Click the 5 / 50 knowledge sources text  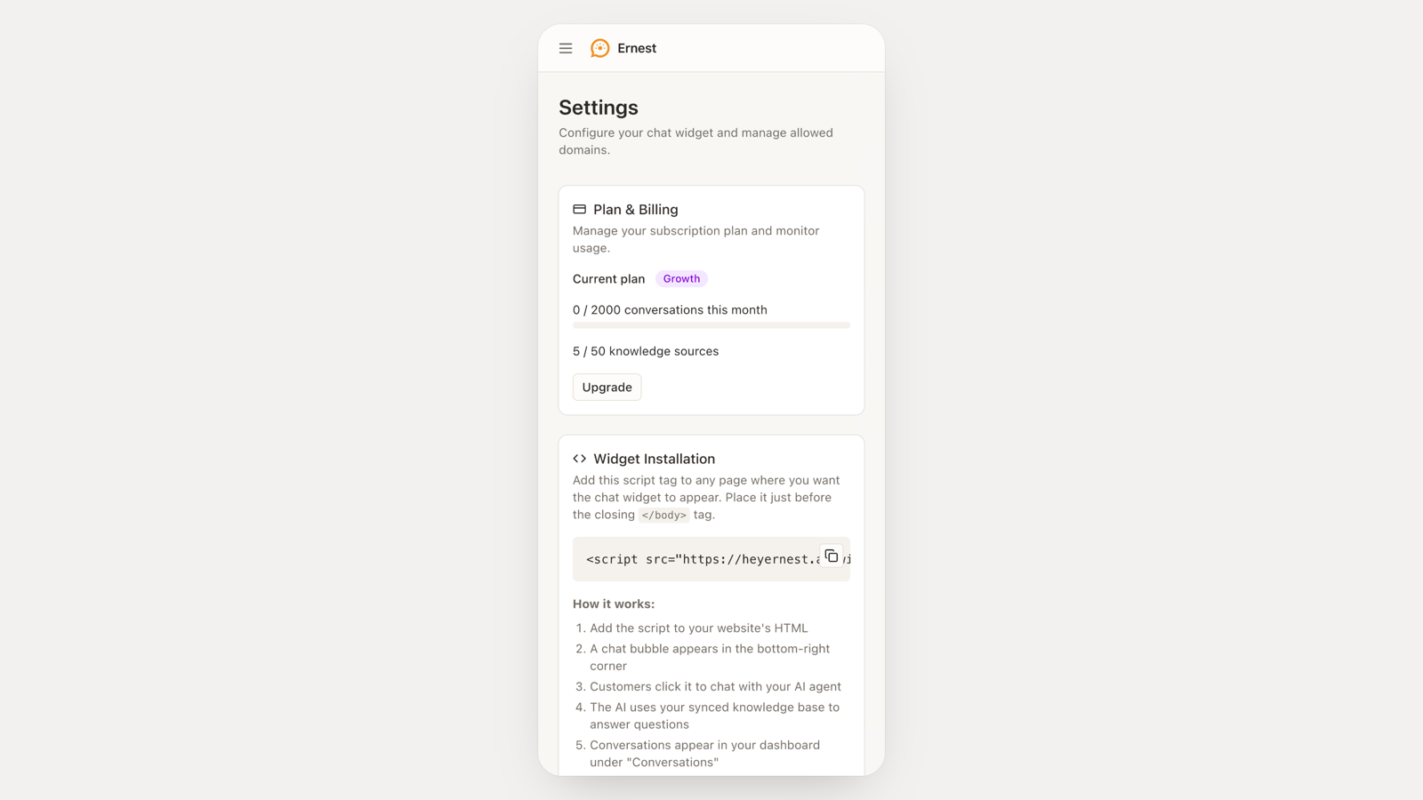pyautogui.click(x=646, y=351)
